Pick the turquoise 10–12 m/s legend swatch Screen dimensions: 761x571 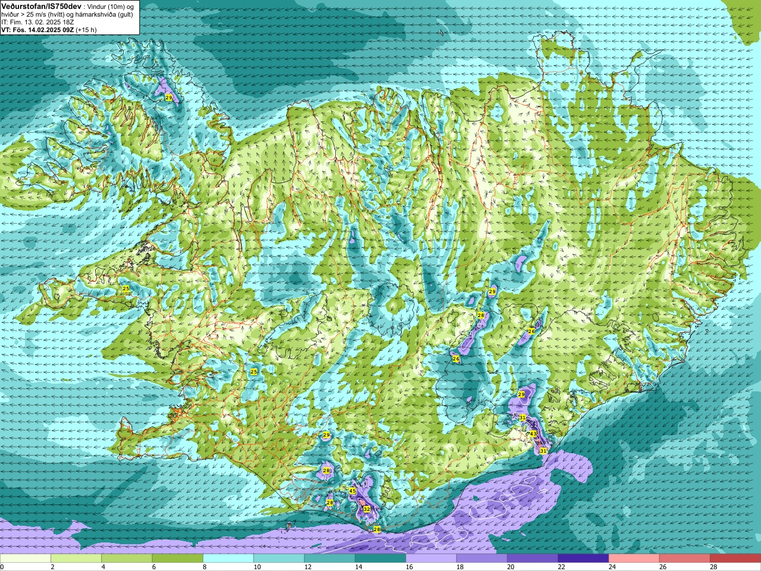279,559
